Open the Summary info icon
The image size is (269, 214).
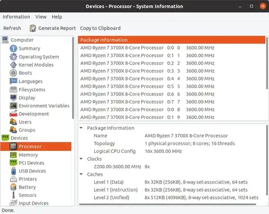[13, 48]
